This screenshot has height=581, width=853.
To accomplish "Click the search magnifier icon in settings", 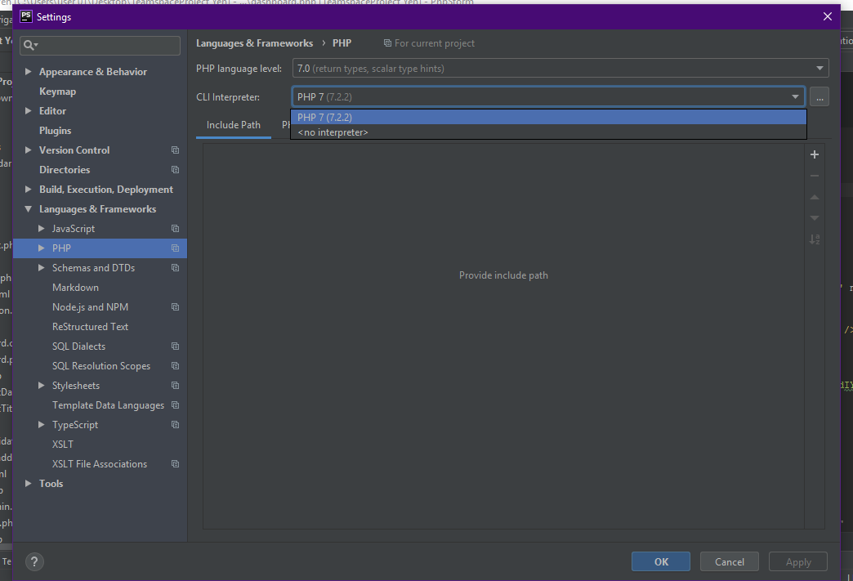I will click(30, 45).
